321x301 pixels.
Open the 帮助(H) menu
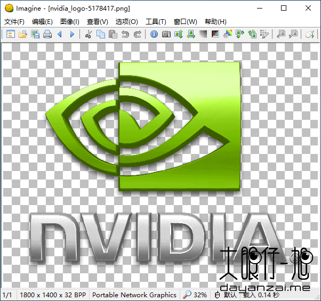pyautogui.click(x=215, y=22)
